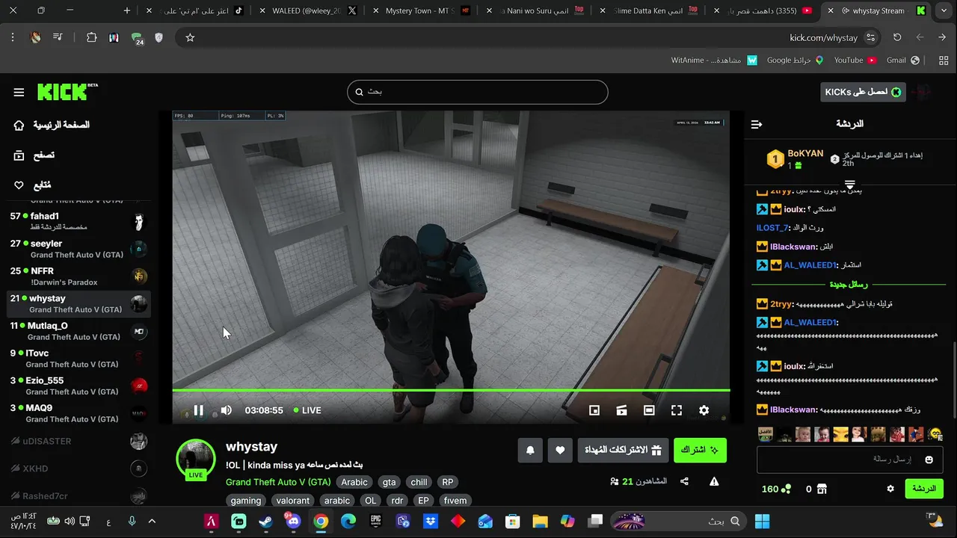This screenshot has height=538, width=957.
Task: Select the fivem tag
Action: point(455,501)
